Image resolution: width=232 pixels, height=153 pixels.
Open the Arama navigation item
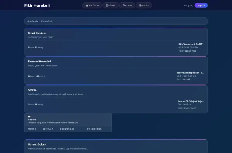point(127,5)
